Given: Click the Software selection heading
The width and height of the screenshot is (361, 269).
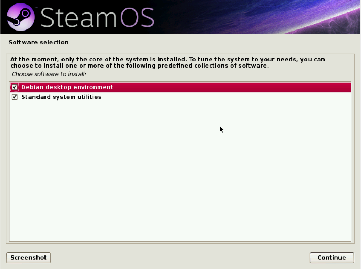Looking at the screenshot, I should point(39,42).
